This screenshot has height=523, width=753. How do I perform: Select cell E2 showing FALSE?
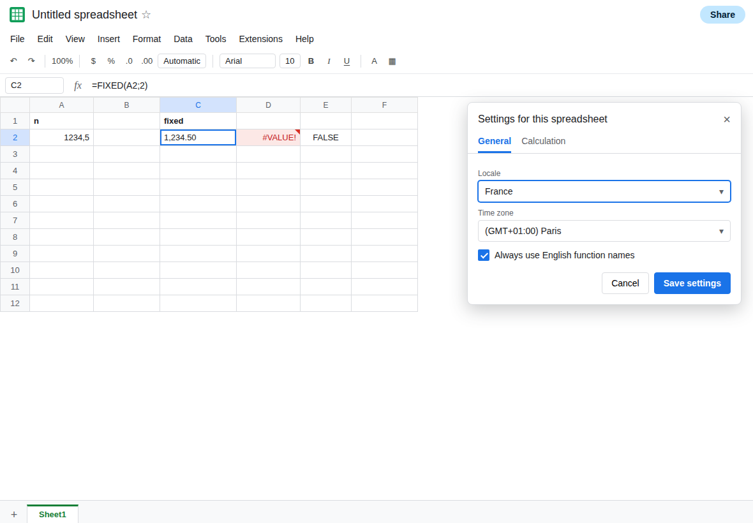(x=325, y=138)
